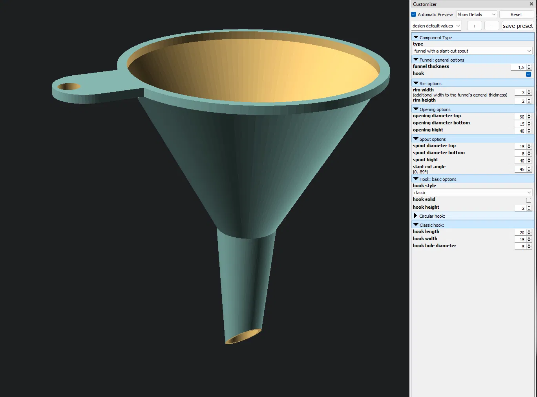Enable the hook solid checkbox

point(528,200)
